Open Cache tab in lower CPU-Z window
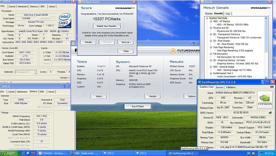 [11, 92]
